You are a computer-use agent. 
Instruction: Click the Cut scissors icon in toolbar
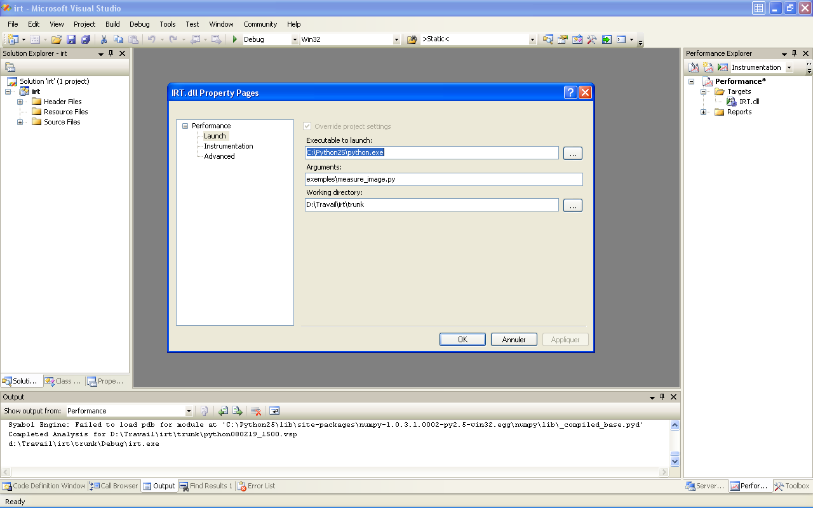[104, 39]
